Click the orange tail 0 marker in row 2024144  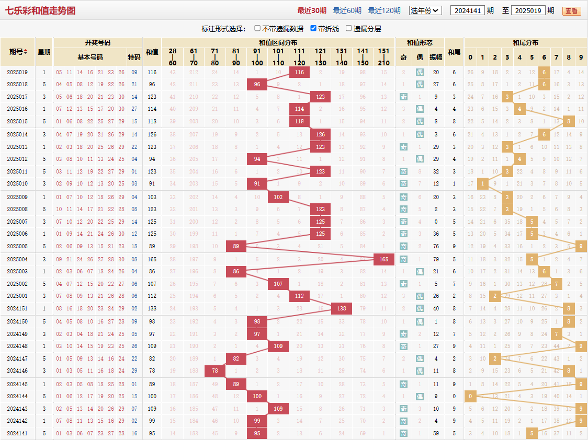pos(470,396)
